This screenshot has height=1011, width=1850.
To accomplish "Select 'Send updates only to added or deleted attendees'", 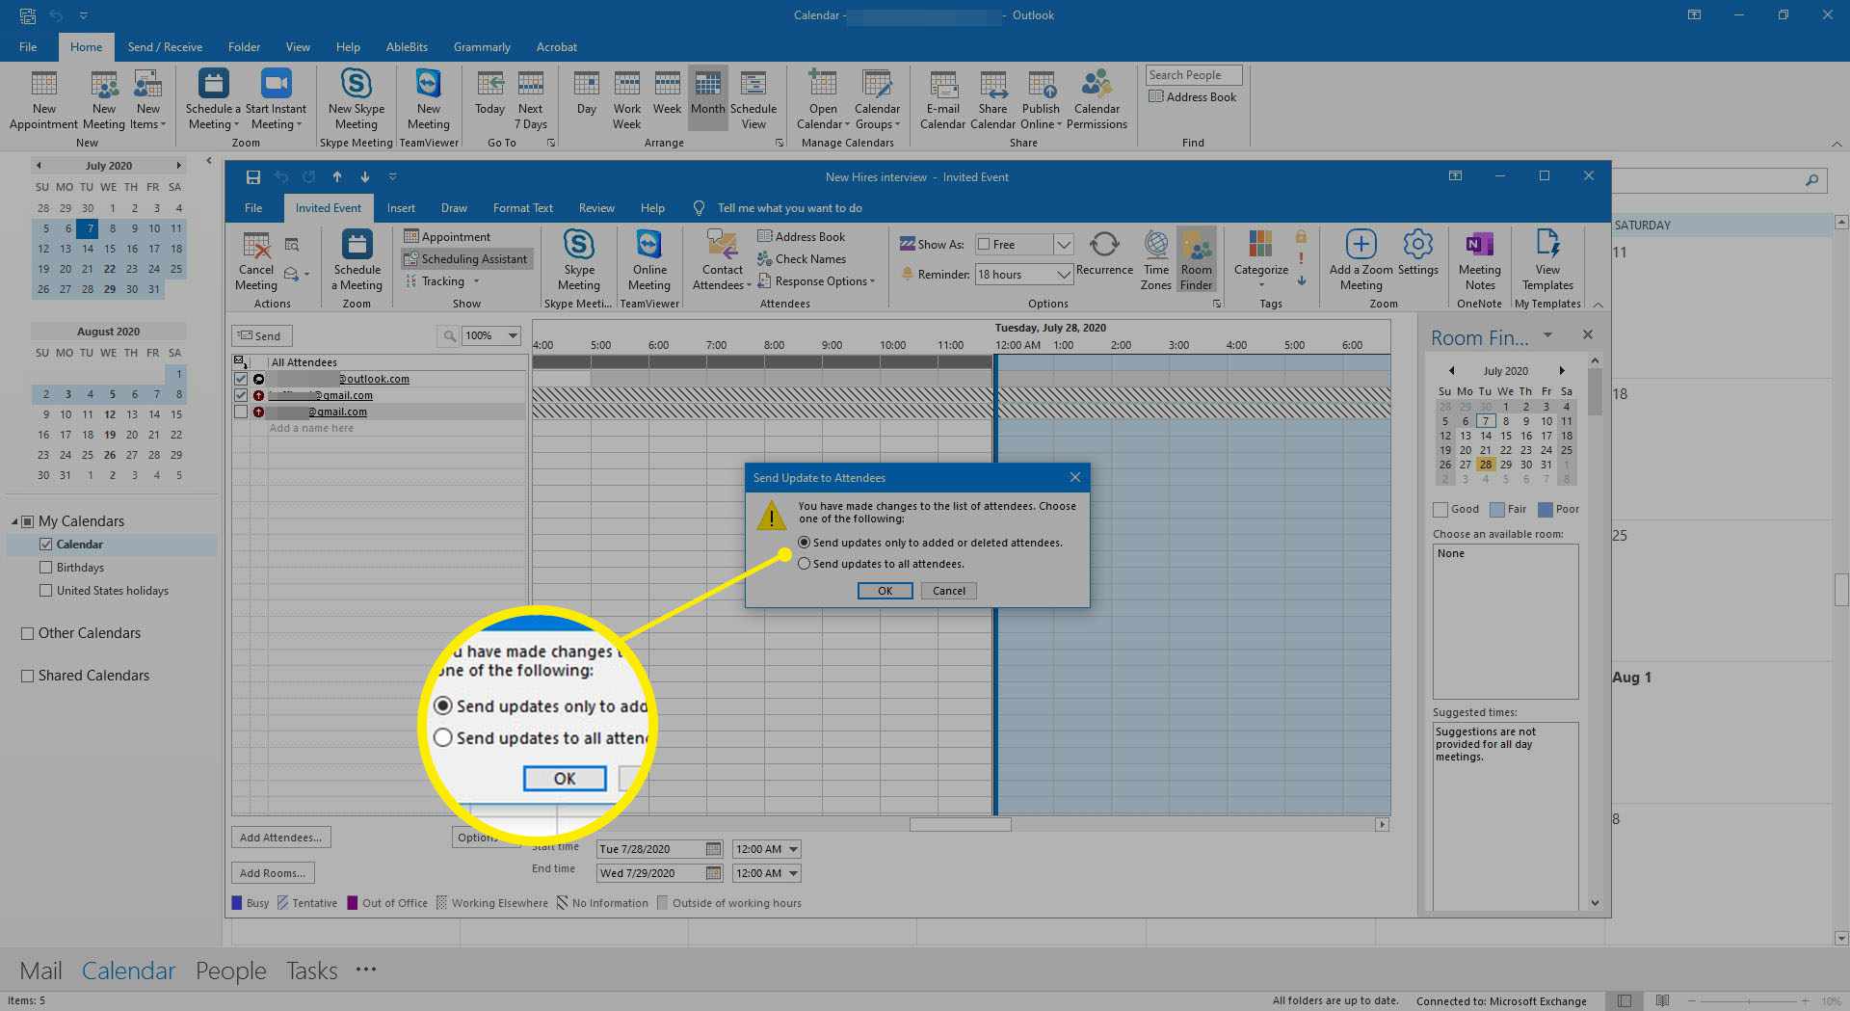I will coord(805,543).
